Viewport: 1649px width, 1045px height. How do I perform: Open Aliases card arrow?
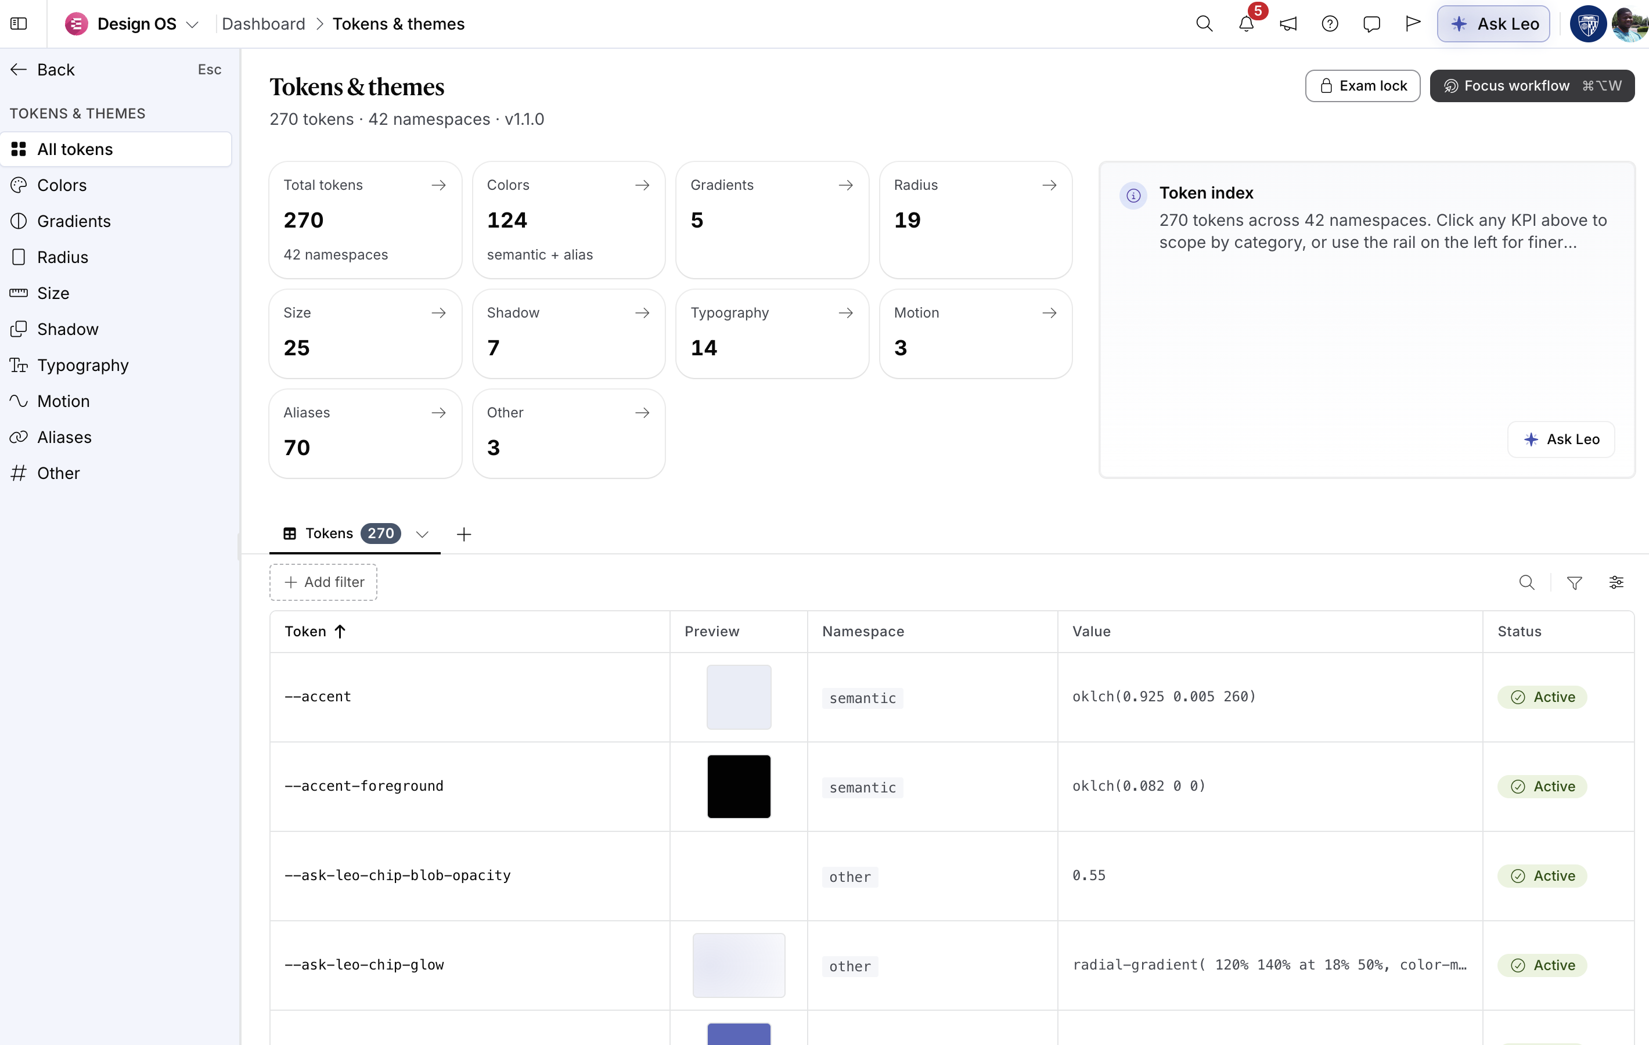coord(438,412)
